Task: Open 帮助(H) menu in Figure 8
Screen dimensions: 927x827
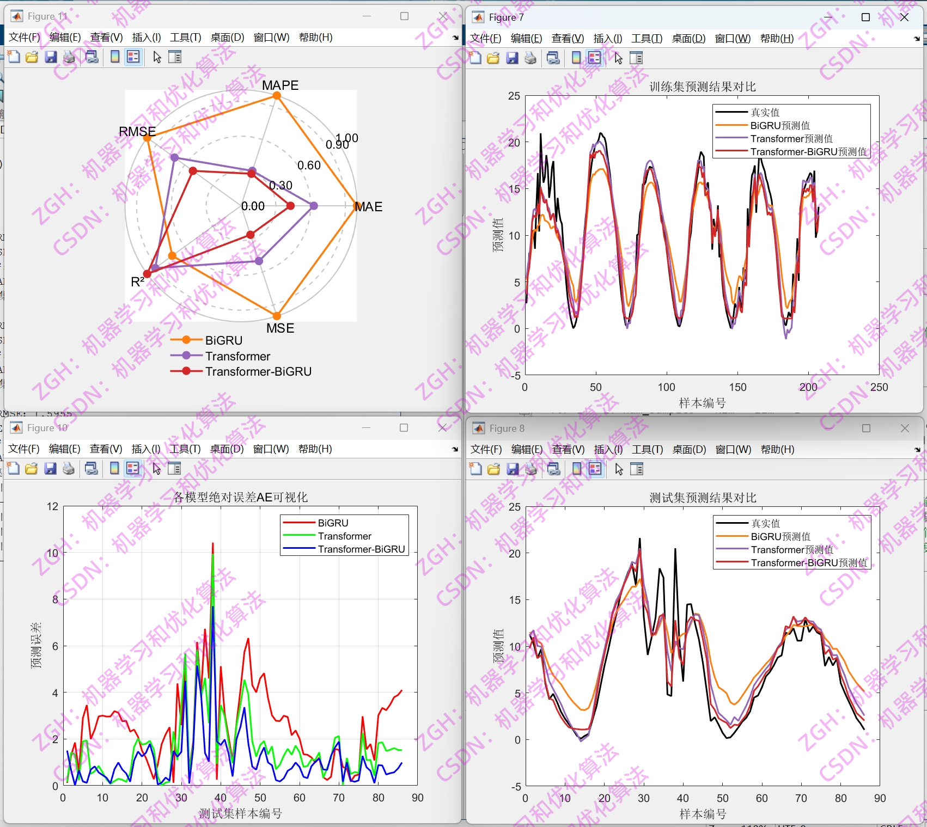Action: [778, 450]
